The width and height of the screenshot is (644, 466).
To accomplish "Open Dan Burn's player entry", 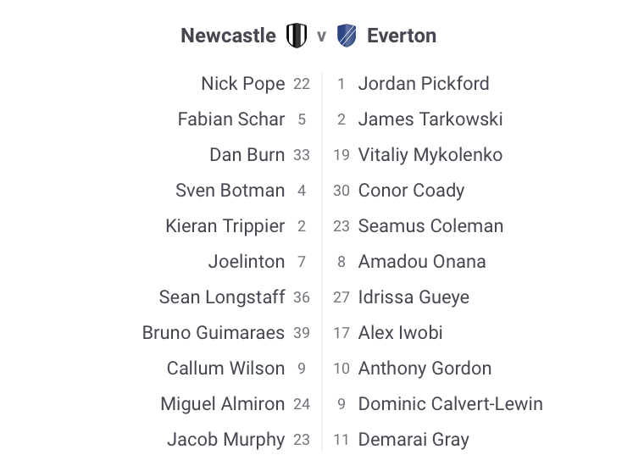I will point(247,155).
